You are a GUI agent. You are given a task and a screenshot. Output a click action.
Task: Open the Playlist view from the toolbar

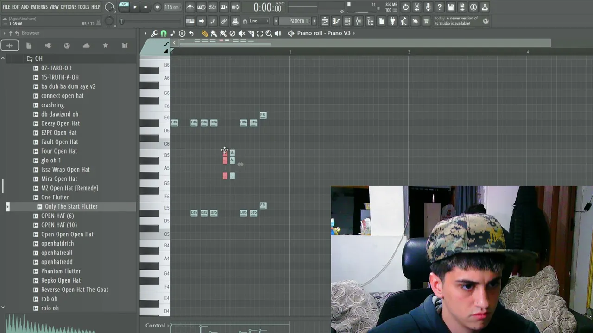[x=325, y=21]
